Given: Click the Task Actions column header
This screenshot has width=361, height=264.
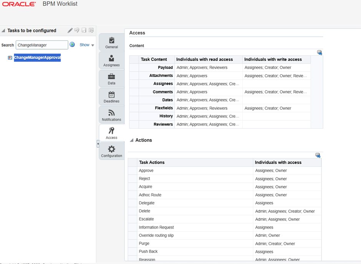Looking at the screenshot, I should (x=195, y=162).
